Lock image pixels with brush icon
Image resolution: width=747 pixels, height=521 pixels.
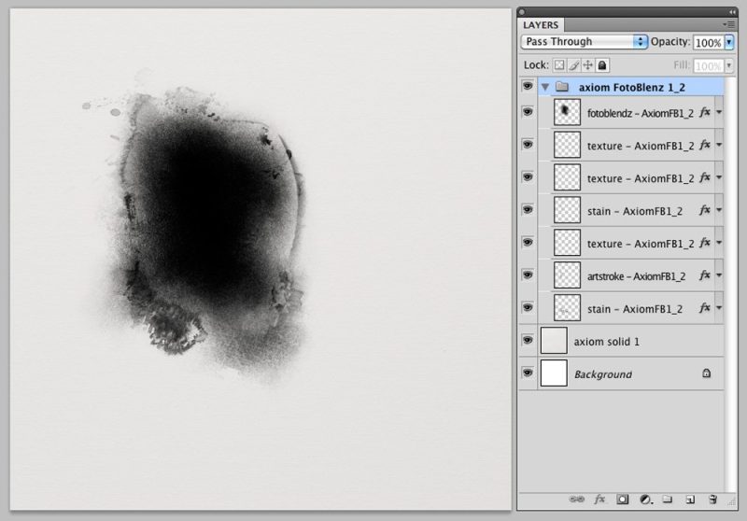coord(573,65)
